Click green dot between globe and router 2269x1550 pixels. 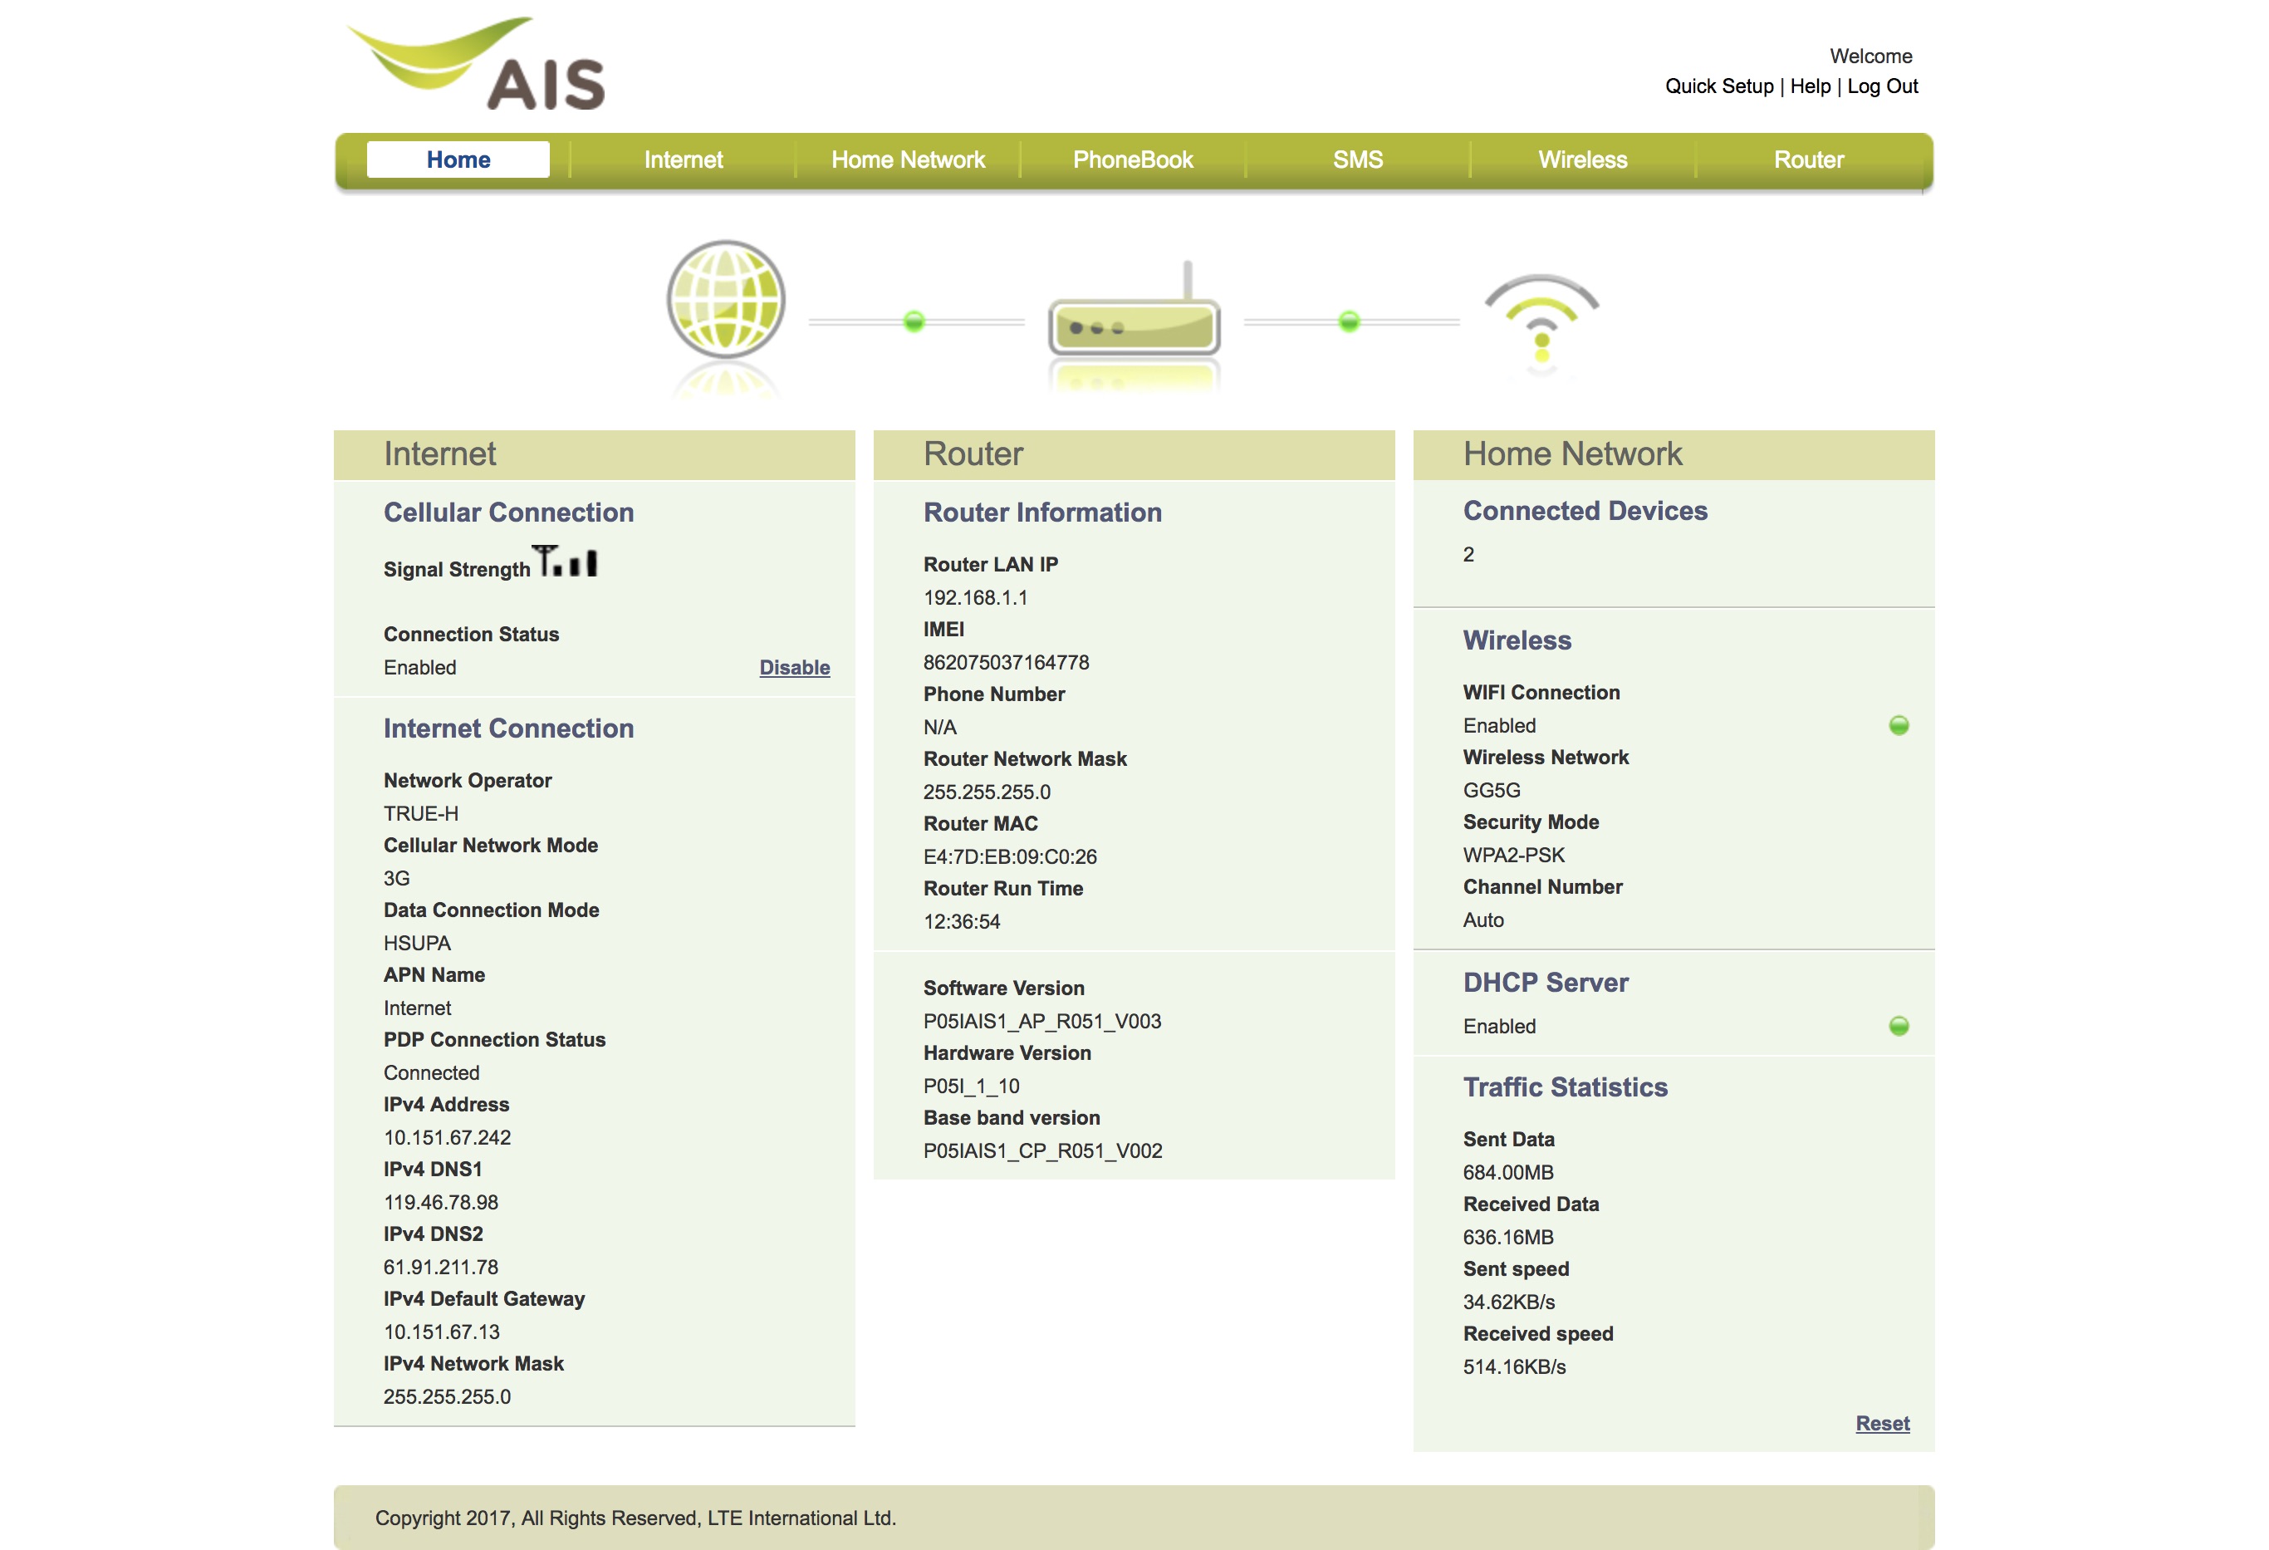tap(914, 321)
